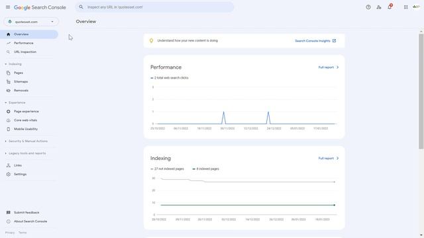Expand Legacy tools and reports section
This screenshot has height=238, width=424.
tap(26, 153)
